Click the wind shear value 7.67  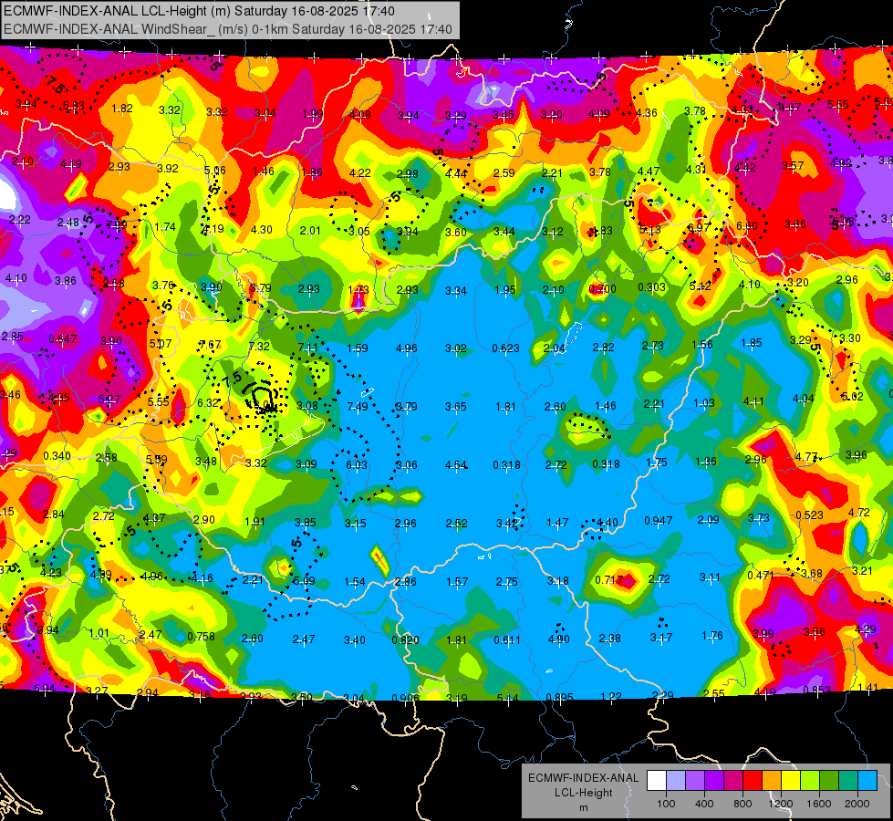(x=210, y=345)
